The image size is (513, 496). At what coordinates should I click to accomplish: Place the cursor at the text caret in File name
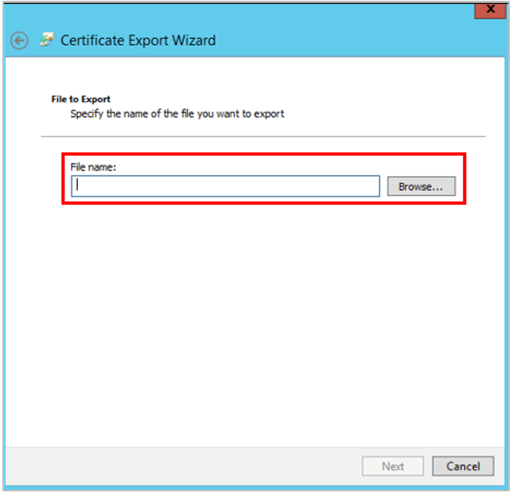(x=78, y=186)
